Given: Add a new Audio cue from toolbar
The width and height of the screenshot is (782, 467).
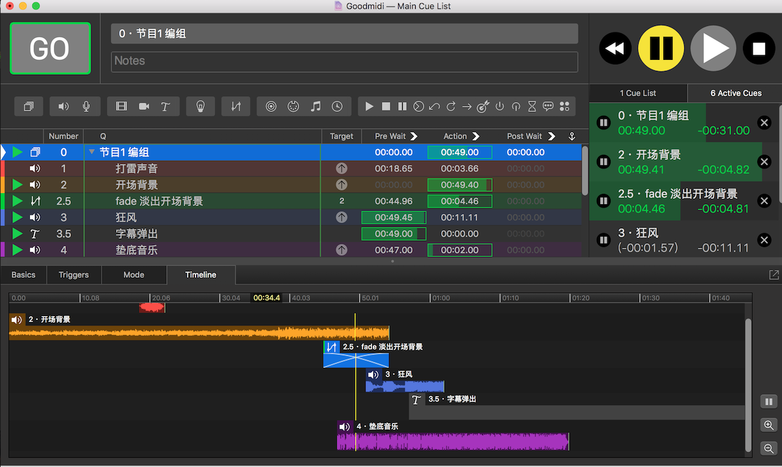Looking at the screenshot, I should pyautogui.click(x=64, y=106).
